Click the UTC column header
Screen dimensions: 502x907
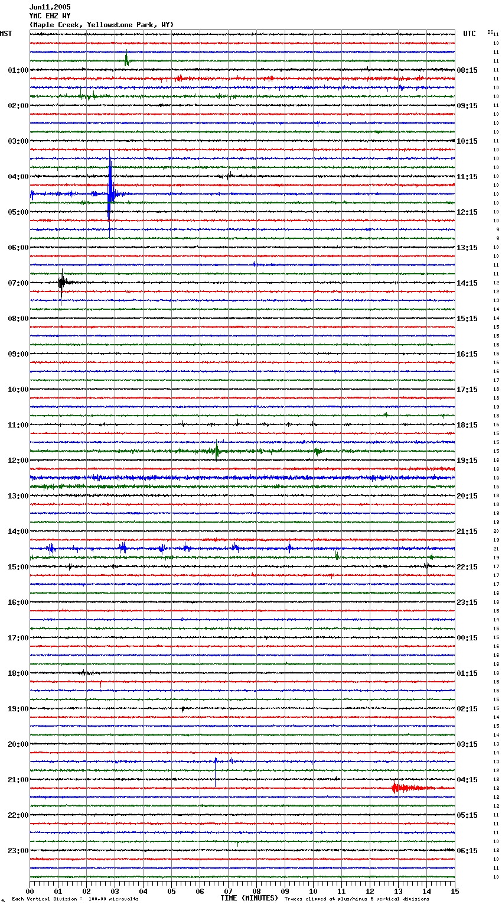coord(469,34)
